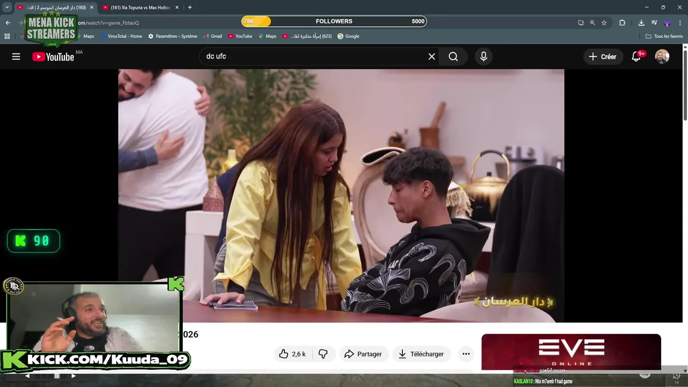688x387 pixels.
Task: Click the zoom magnifier in address bar
Action: click(x=592, y=23)
